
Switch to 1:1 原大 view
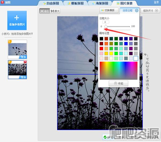click(55, 11)
